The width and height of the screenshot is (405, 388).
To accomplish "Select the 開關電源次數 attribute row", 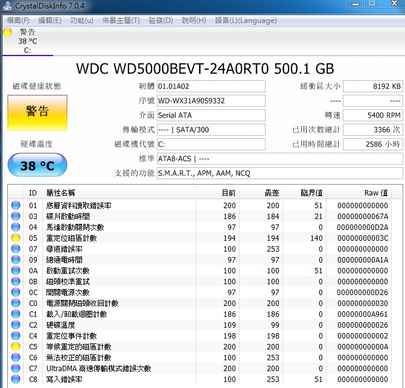I will pos(200,292).
